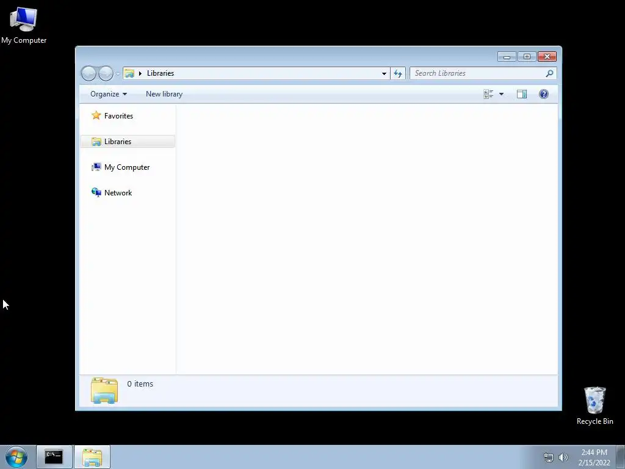Open the network tray icon
The height and width of the screenshot is (469, 625).
(x=549, y=457)
